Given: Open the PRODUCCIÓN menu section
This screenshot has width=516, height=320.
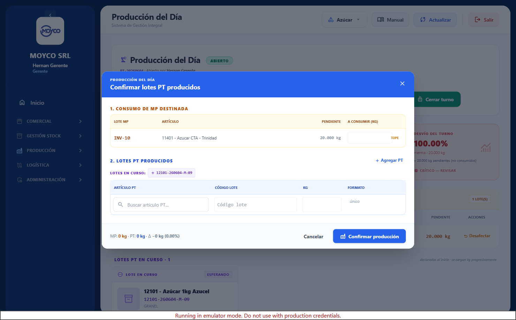Looking at the screenshot, I should pyautogui.click(x=50, y=151).
